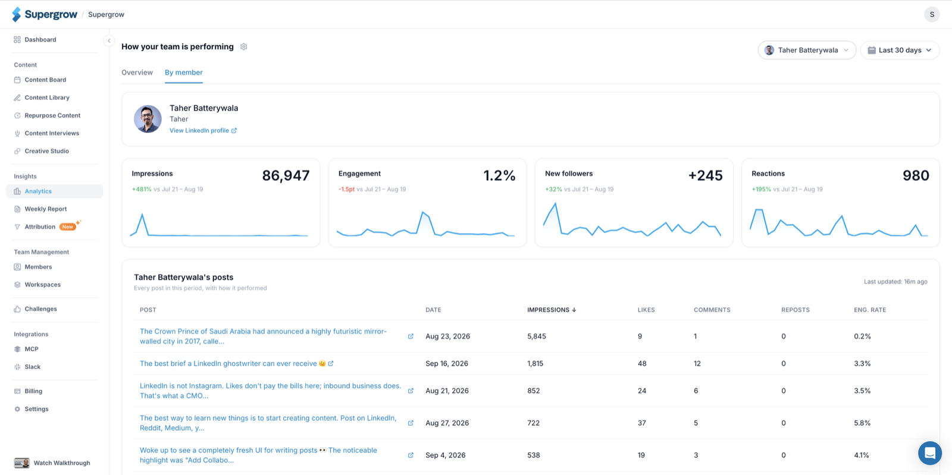Open external link icon for learn new things post
Screen dimensions: 952x475
tap(411, 423)
